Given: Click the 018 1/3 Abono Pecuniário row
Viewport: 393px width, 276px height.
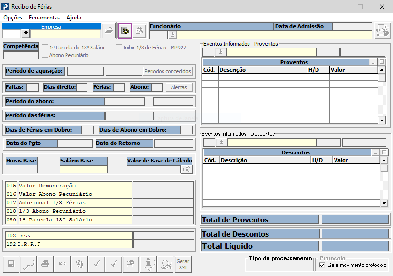Looking at the screenshot, I should [99, 211].
